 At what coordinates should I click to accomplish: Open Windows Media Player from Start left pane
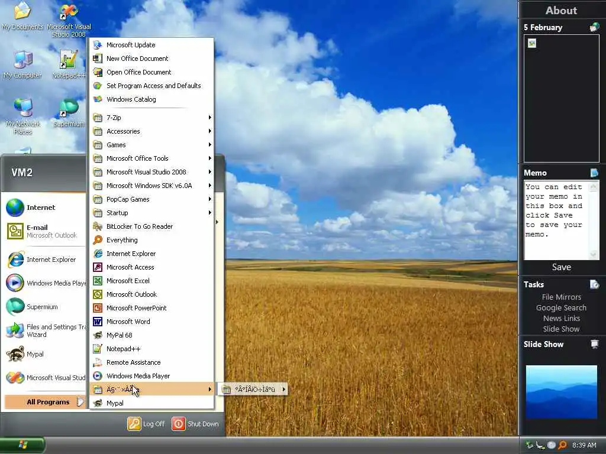[45, 283]
